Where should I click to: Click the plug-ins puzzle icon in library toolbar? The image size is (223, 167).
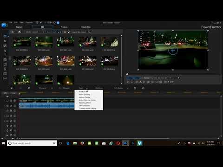click(x=20, y=32)
